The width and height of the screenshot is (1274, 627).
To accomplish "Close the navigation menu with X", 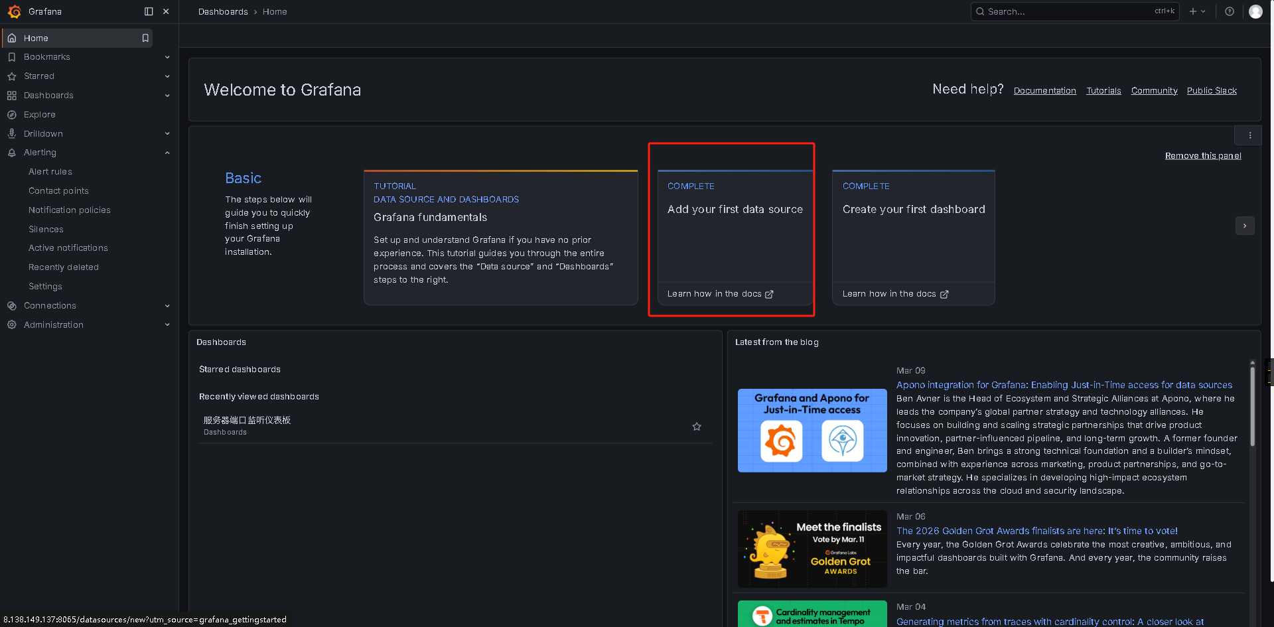I will click(166, 11).
